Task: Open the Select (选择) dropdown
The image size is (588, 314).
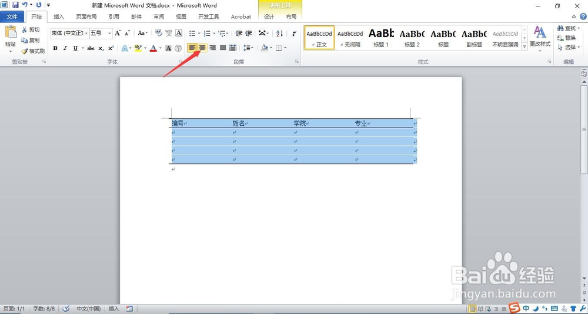Action: (569, 47)
